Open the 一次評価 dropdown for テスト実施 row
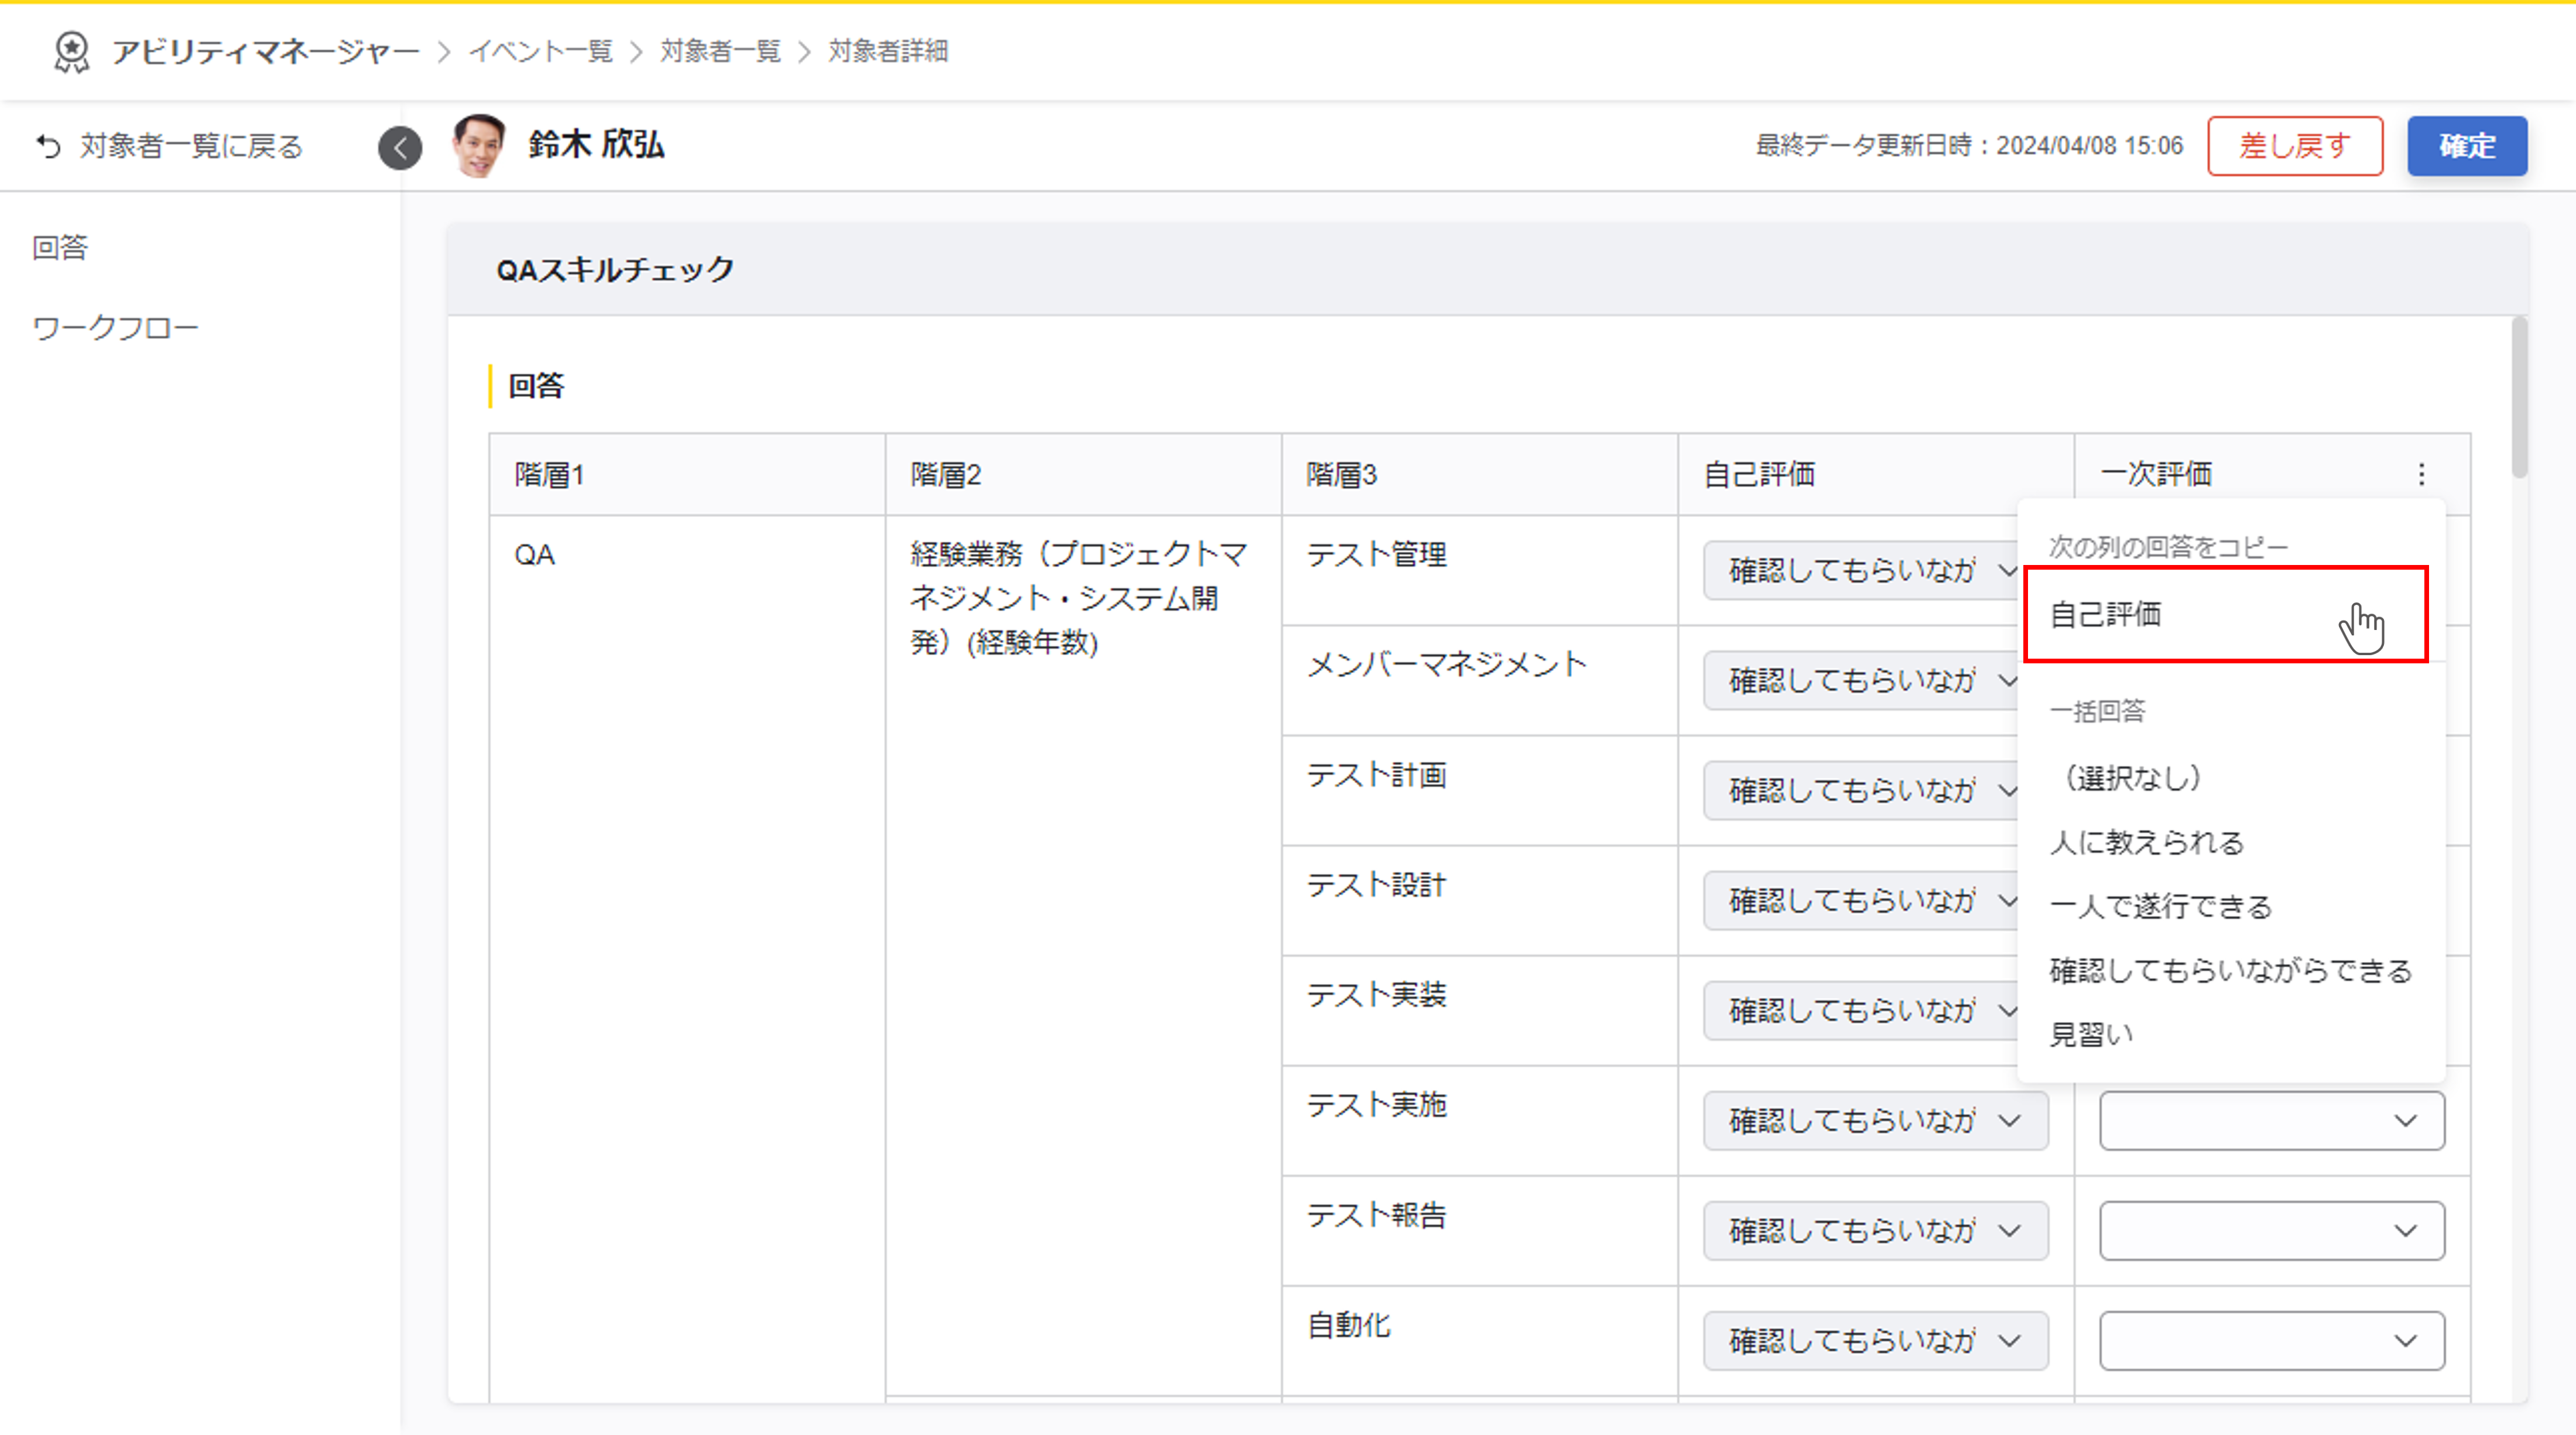 pos(2271,1120)
